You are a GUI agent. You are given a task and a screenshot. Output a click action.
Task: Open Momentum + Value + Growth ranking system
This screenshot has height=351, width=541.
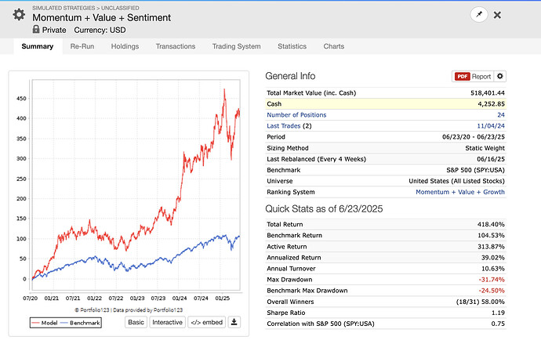[460, 192]
